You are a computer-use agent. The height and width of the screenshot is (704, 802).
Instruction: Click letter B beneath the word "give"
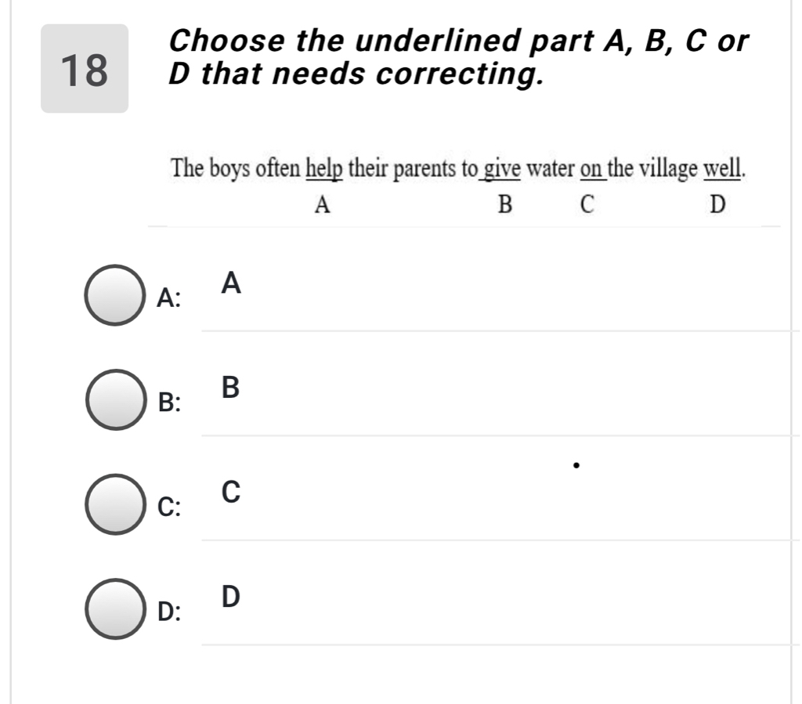(505, 205)
